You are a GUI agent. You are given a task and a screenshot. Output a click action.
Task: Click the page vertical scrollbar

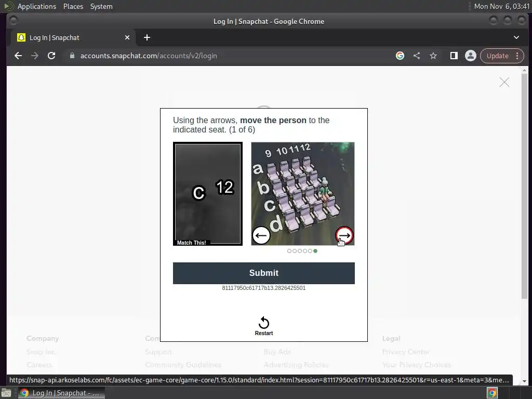pos(524,187)
